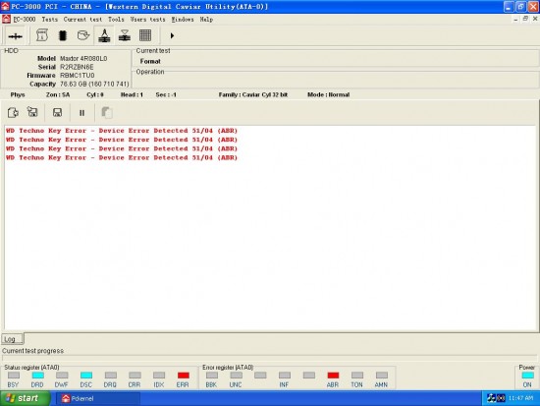Click the DRQ status indicator
This screenshot has height=406, width=540.
point(111,375)
